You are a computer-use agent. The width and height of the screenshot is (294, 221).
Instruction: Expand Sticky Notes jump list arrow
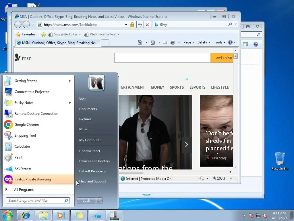click(70, 103)
